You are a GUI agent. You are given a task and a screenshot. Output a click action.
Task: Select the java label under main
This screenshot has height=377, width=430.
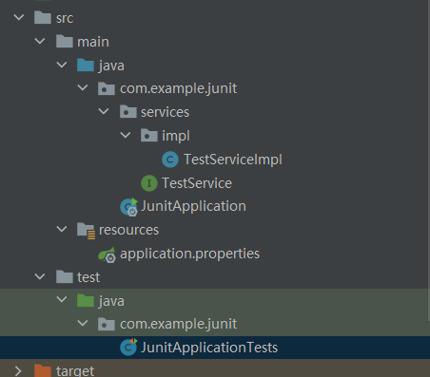point(111,66)
